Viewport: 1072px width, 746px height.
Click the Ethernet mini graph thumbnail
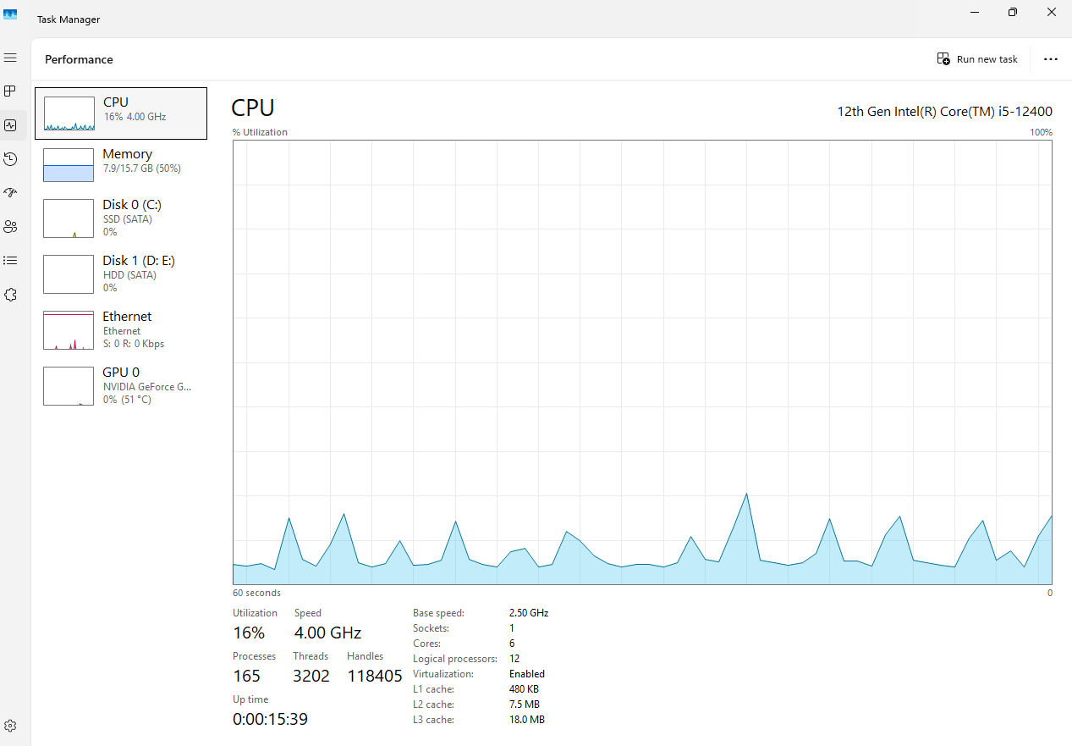(69, 330)
